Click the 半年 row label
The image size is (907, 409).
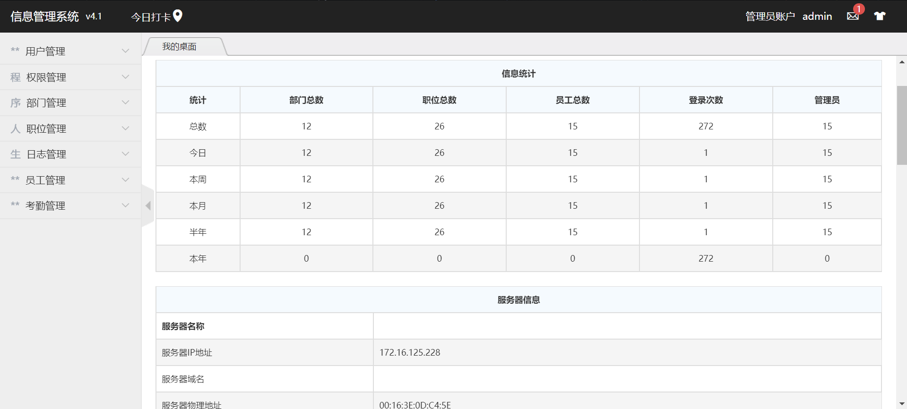tap(198, 232)
